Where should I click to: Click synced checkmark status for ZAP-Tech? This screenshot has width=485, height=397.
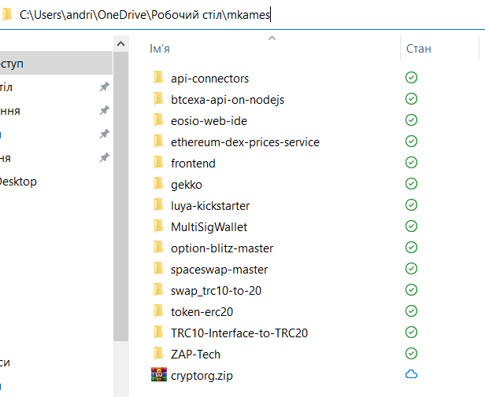(411, 354)
